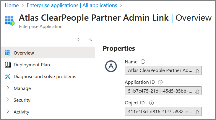216x120 pixels.
Task: Click the Enterprise Application grid icon near title
Action: (10, 20)
